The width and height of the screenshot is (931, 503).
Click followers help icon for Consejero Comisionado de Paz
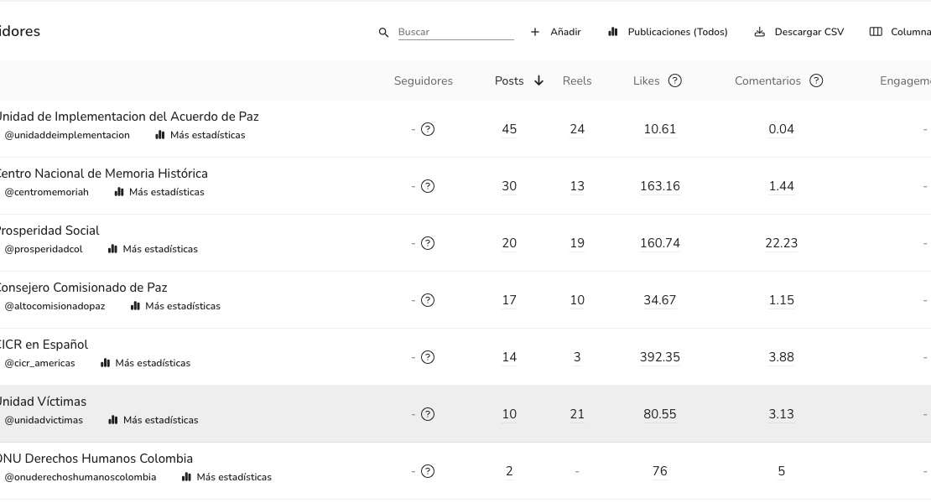click(428, 300)
